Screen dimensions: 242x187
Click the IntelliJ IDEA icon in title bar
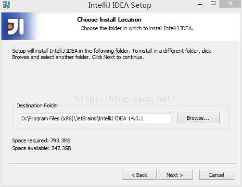tap(6, 5)
